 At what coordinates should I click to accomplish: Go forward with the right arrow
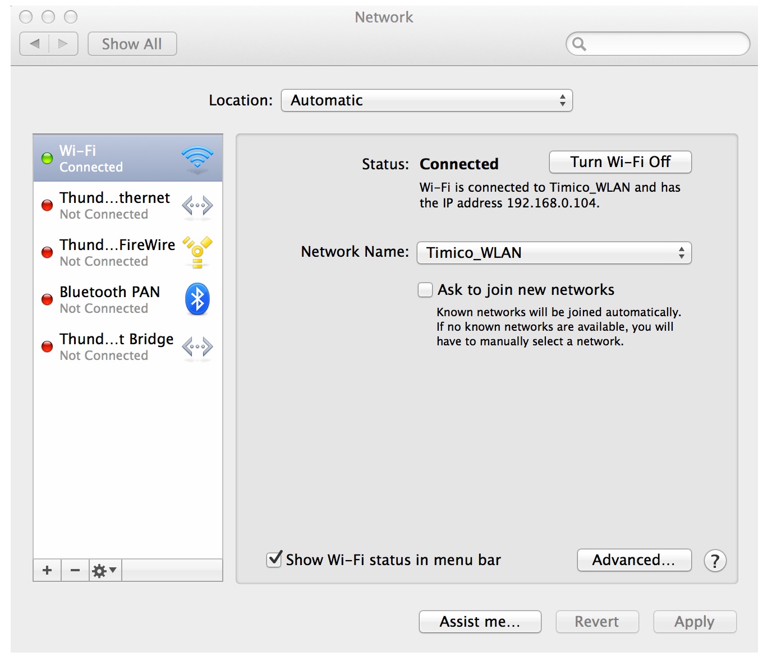[63, 44]
